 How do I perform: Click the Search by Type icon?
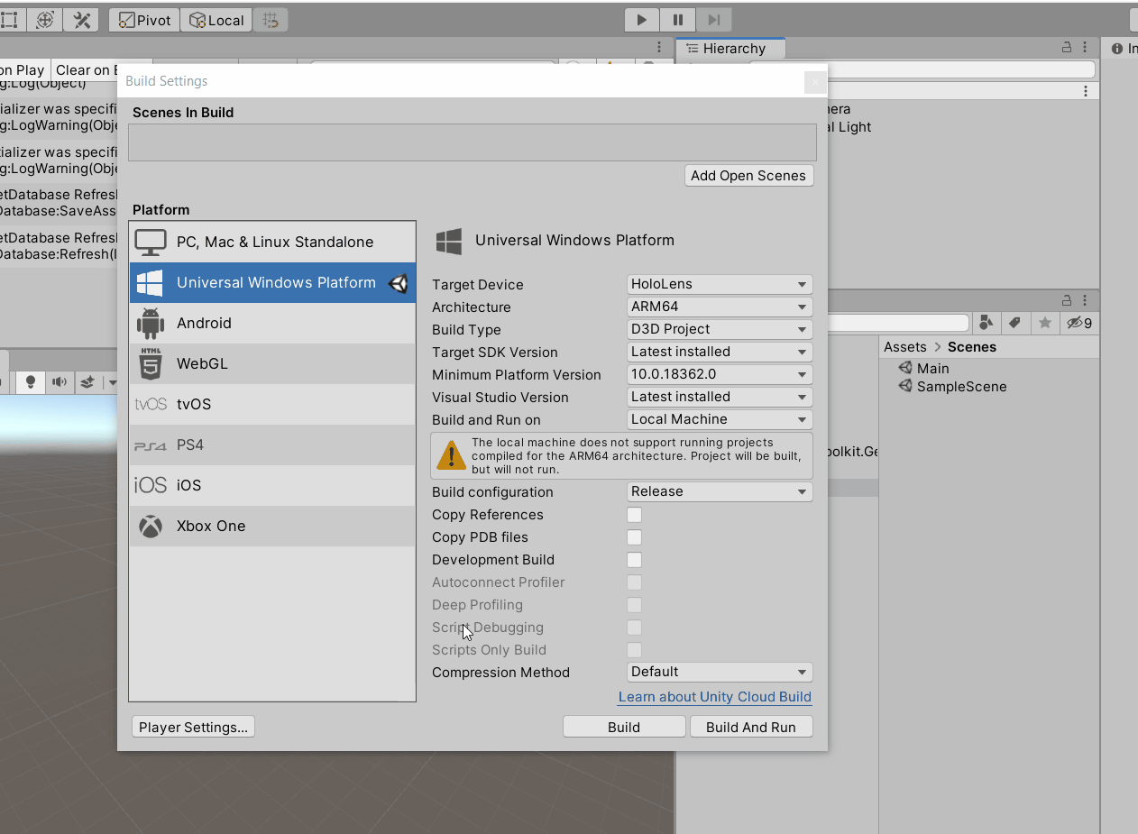click(987, 323)
